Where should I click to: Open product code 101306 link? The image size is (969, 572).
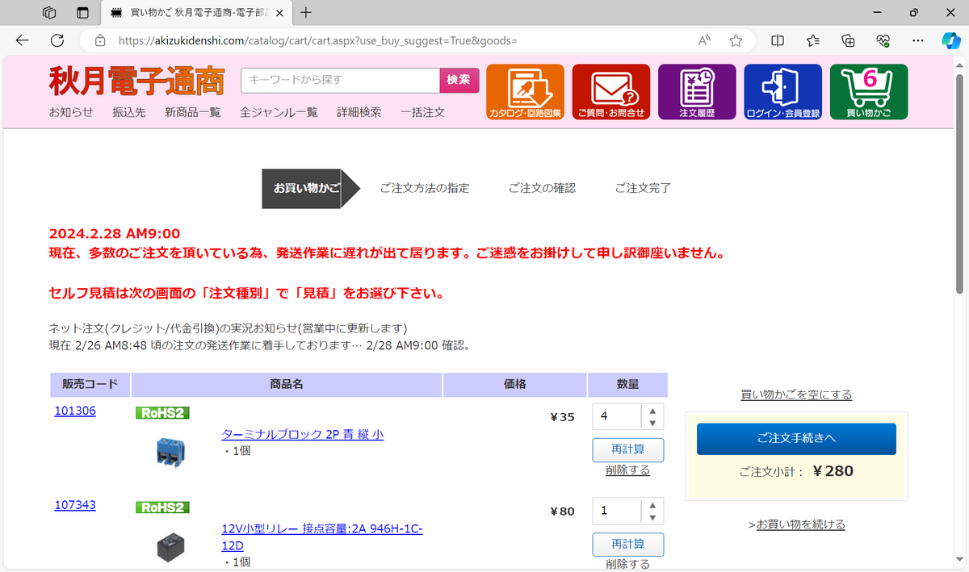point(75,411)
